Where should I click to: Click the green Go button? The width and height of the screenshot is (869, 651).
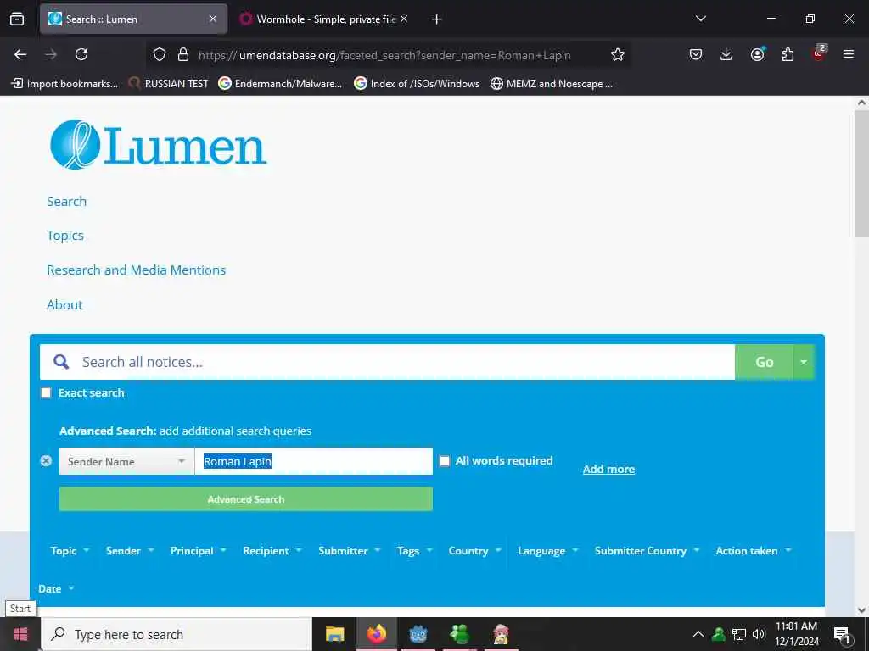[764, 362]
